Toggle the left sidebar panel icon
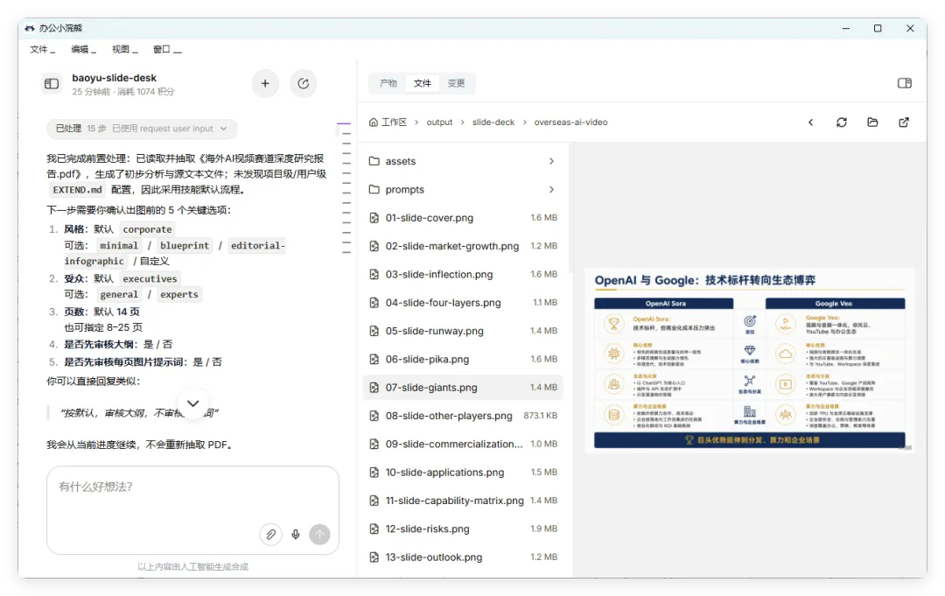Screen dimensions: 945x596 coord(52,84)
